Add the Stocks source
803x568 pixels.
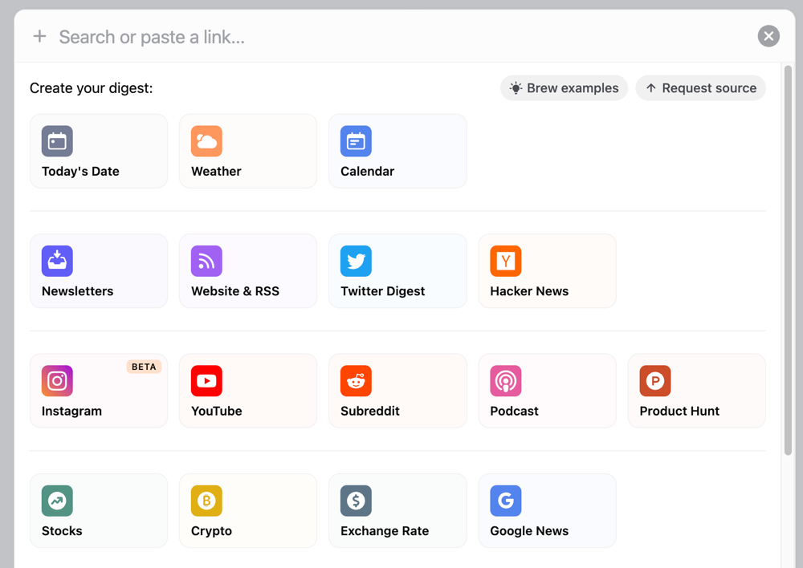point(98,510)
